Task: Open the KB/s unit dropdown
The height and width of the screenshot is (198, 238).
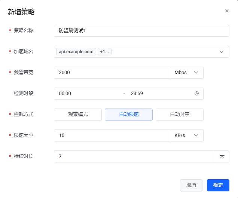Action: click(x=187, y=135)
